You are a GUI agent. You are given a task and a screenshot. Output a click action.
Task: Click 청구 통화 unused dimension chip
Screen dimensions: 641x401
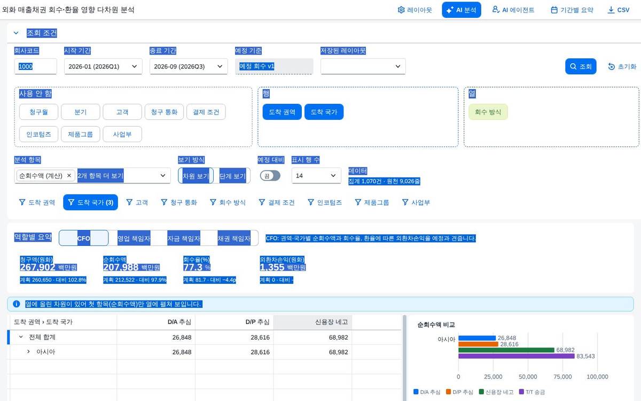165,112
